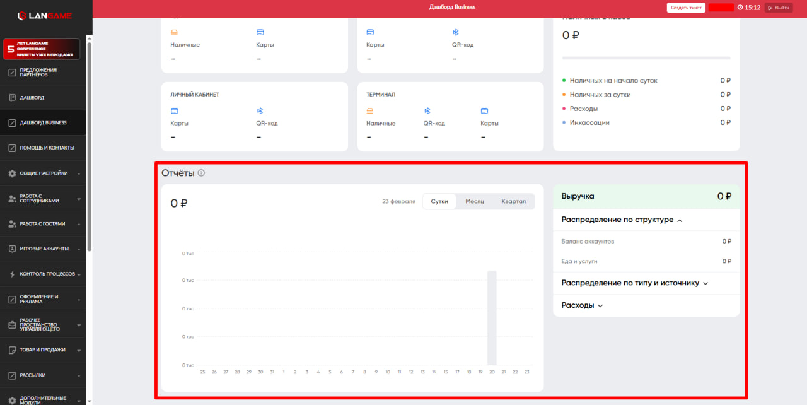Click the LANGAME logo
The width and height of the screenshot is (807, 405).
44,15
